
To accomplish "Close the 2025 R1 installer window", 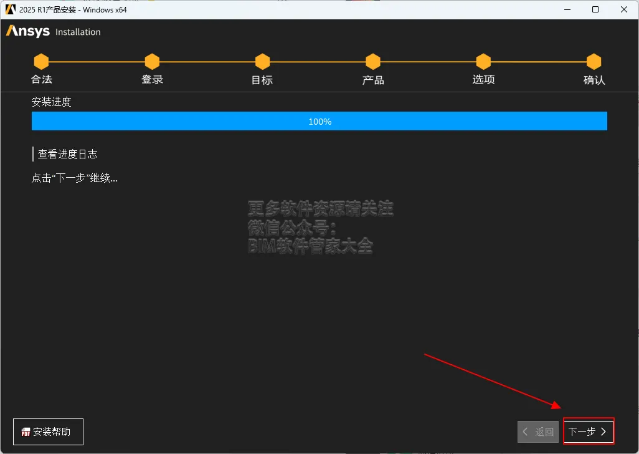I will (x=624, y=9).
